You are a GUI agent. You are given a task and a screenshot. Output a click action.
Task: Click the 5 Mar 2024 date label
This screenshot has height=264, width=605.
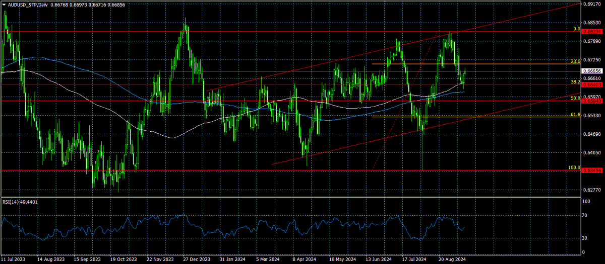[x=267, y=260]
